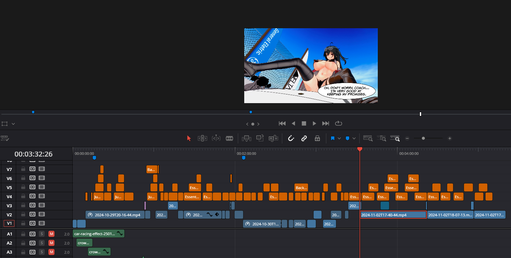Toggle the Linked Selection chain icon

click(x=304, y=138)
